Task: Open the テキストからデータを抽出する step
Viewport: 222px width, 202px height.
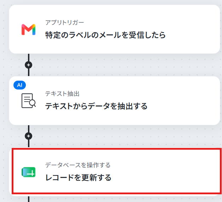Action: coord(114,100)
